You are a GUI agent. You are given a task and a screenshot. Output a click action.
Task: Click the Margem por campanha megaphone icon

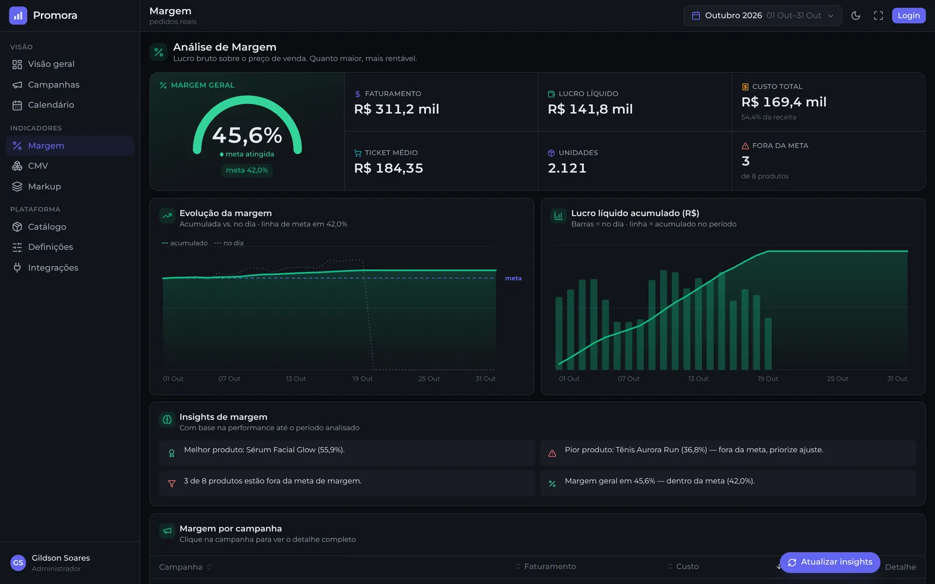(x=167, y=531)
